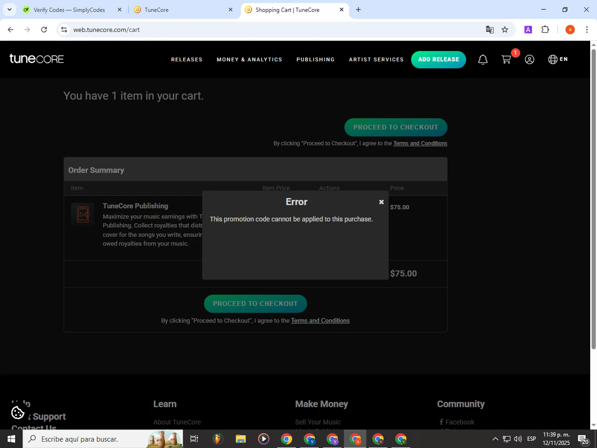This screenshot has height=448, width=597.
Task: Open the notification center icon
Action: click(x=583, y=439)
